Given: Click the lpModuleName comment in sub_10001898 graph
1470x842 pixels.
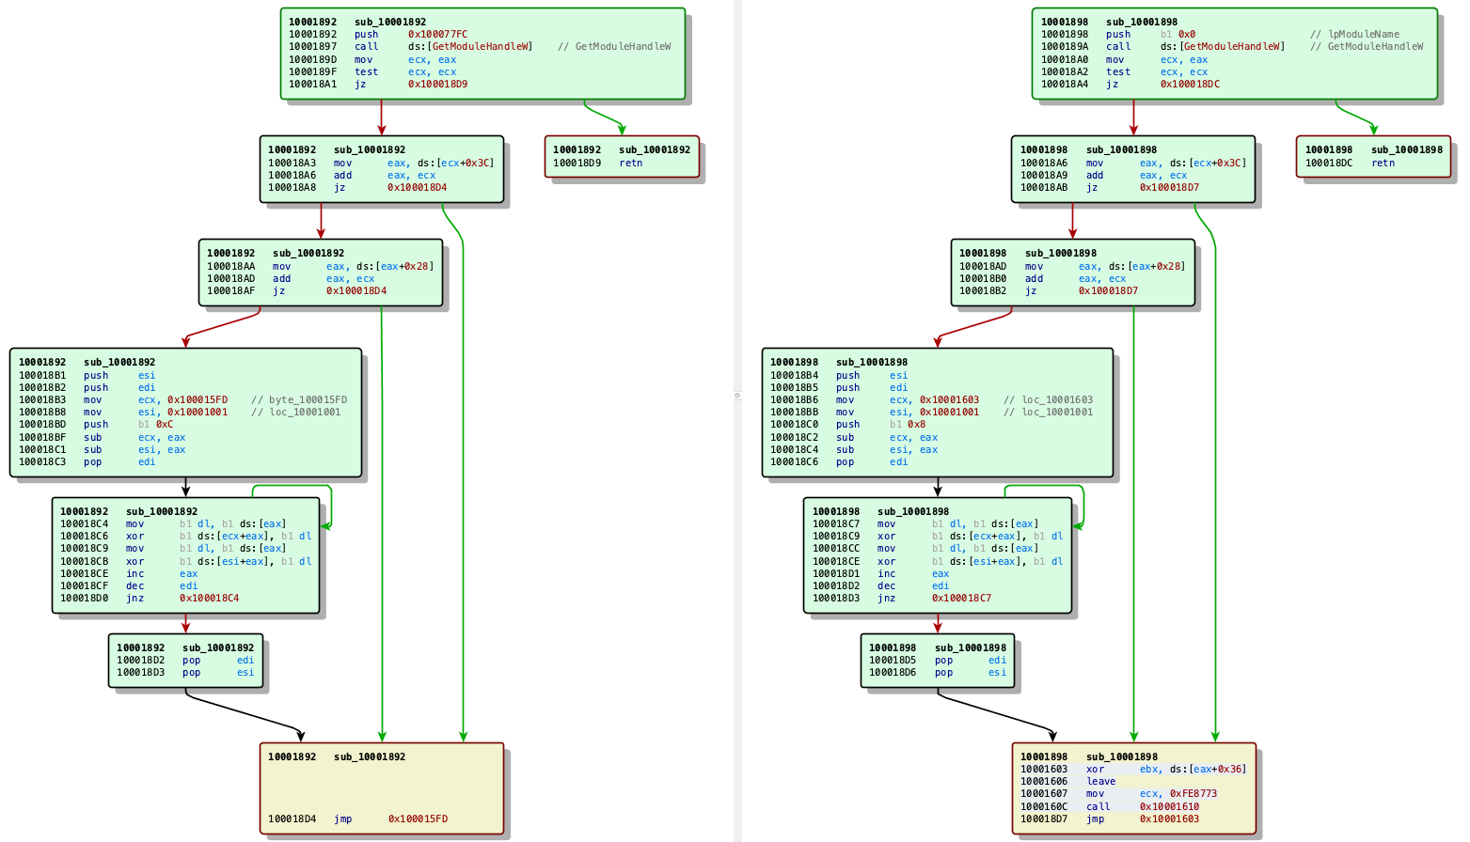Looking at the screenshot, I should 1354,34.
